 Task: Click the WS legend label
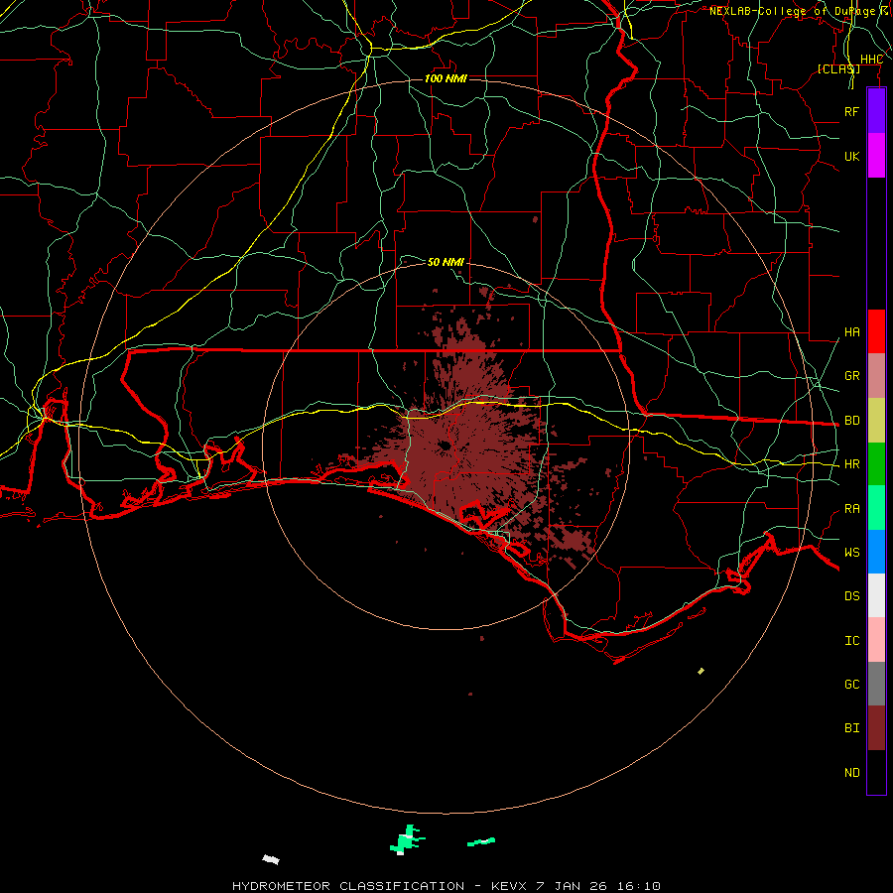tap(851, 553)
